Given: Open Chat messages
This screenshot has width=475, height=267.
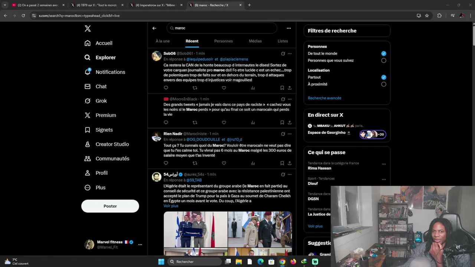Looking at the screenshot, I should tap(95, 86).
